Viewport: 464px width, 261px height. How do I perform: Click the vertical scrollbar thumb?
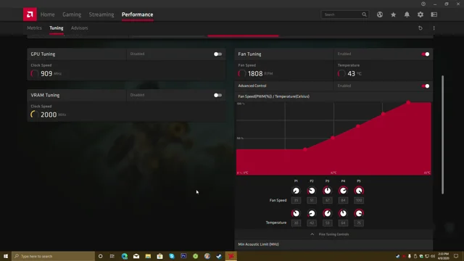click(x=442, y=135)
